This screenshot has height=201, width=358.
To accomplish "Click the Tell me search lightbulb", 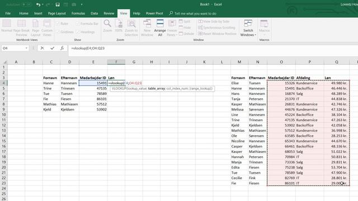I will [171, 13].
